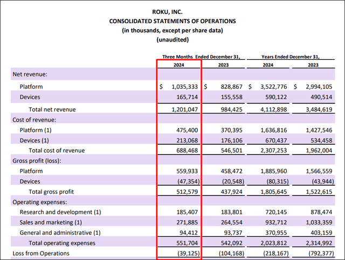Click sales and marketing value 1,033,359

(x=319, y=223)
